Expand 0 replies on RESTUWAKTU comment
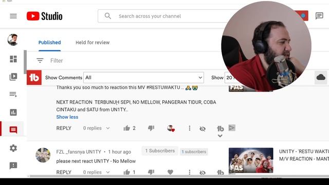The height and width of the screenshot is (185, 329). (96, 128)
